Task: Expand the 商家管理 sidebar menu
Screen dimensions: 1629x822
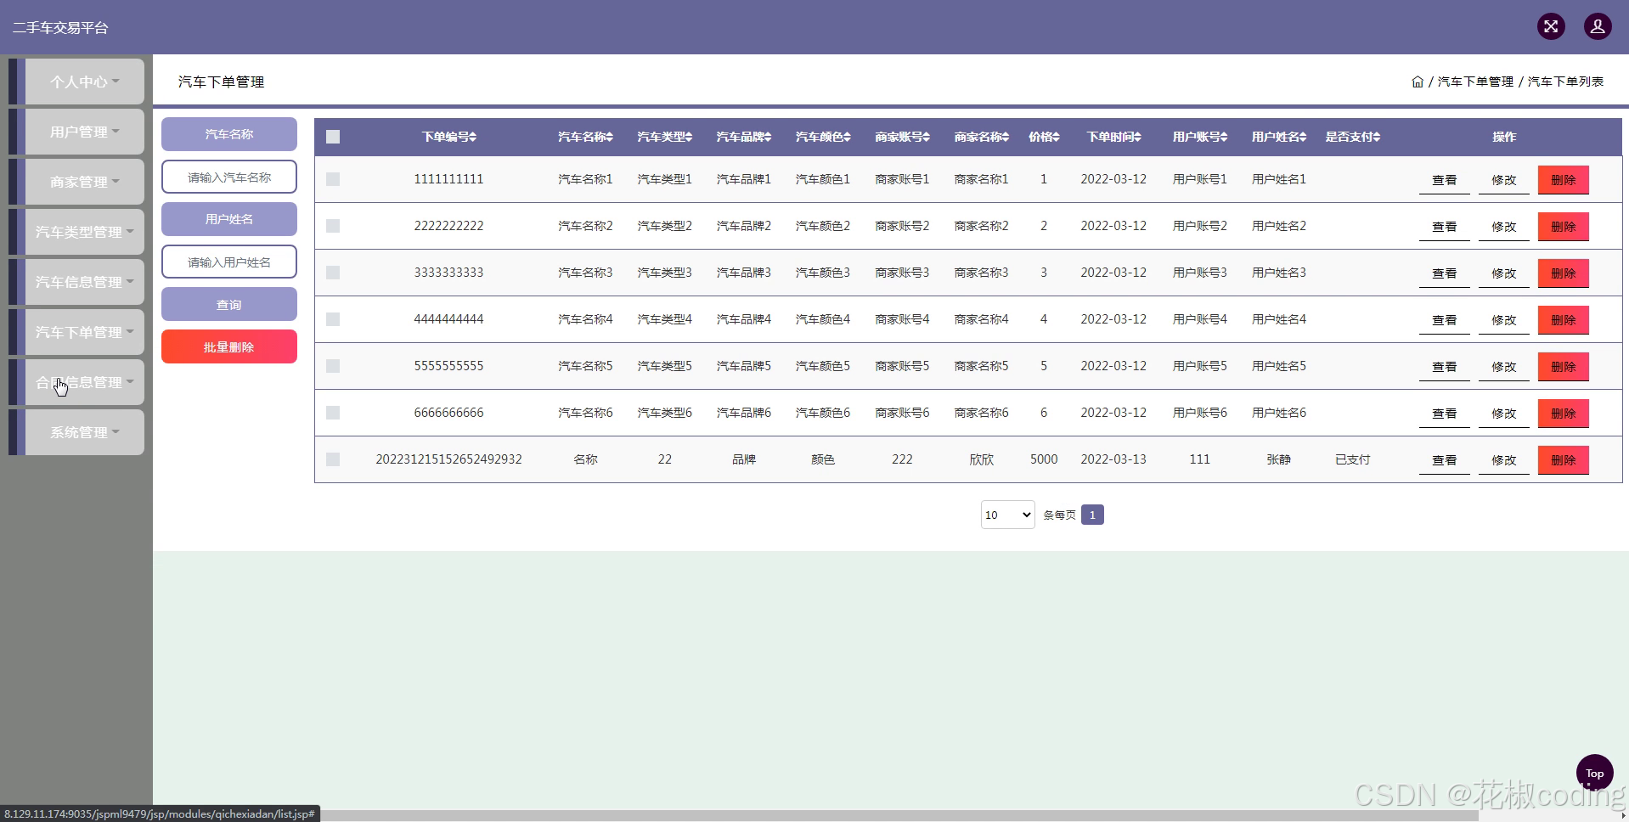Action: tap(84, 182)
